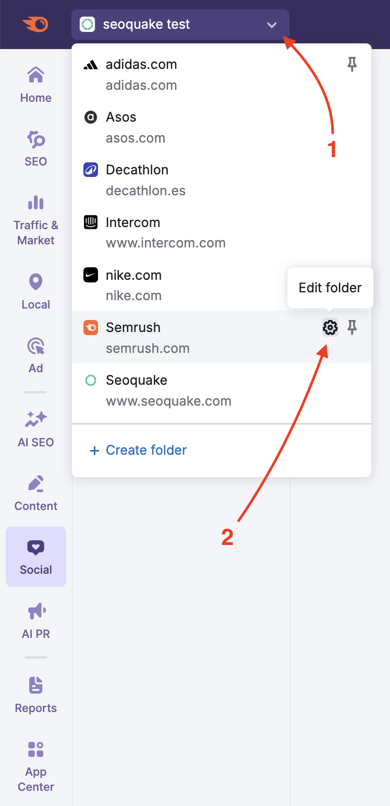Toggle pin on Semrush folder

[x=352, y=327]
